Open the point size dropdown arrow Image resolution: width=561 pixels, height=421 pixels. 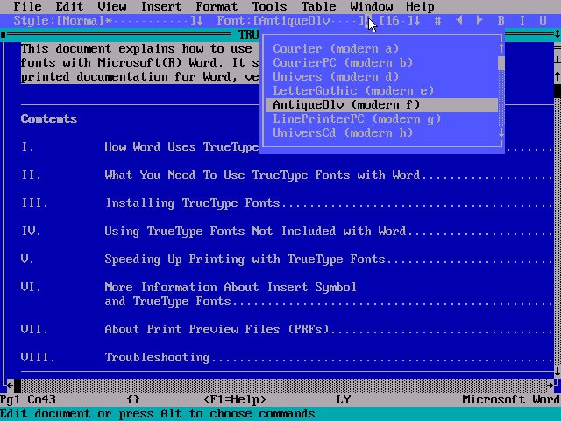(x=416, y=20)
